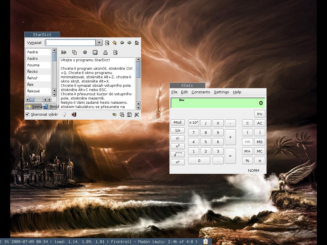Click the plus button in KCalc
327x245 pixels.
click(x=230, y=137)
